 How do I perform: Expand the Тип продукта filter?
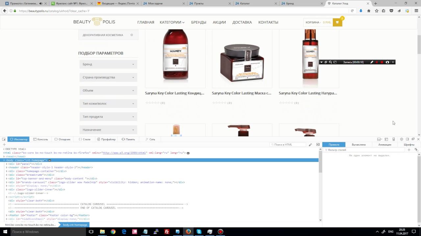(x=108, y=117)
